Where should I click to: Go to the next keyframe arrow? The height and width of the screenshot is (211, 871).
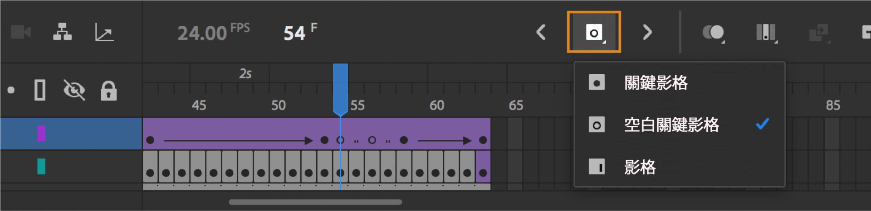click(647, 32)
